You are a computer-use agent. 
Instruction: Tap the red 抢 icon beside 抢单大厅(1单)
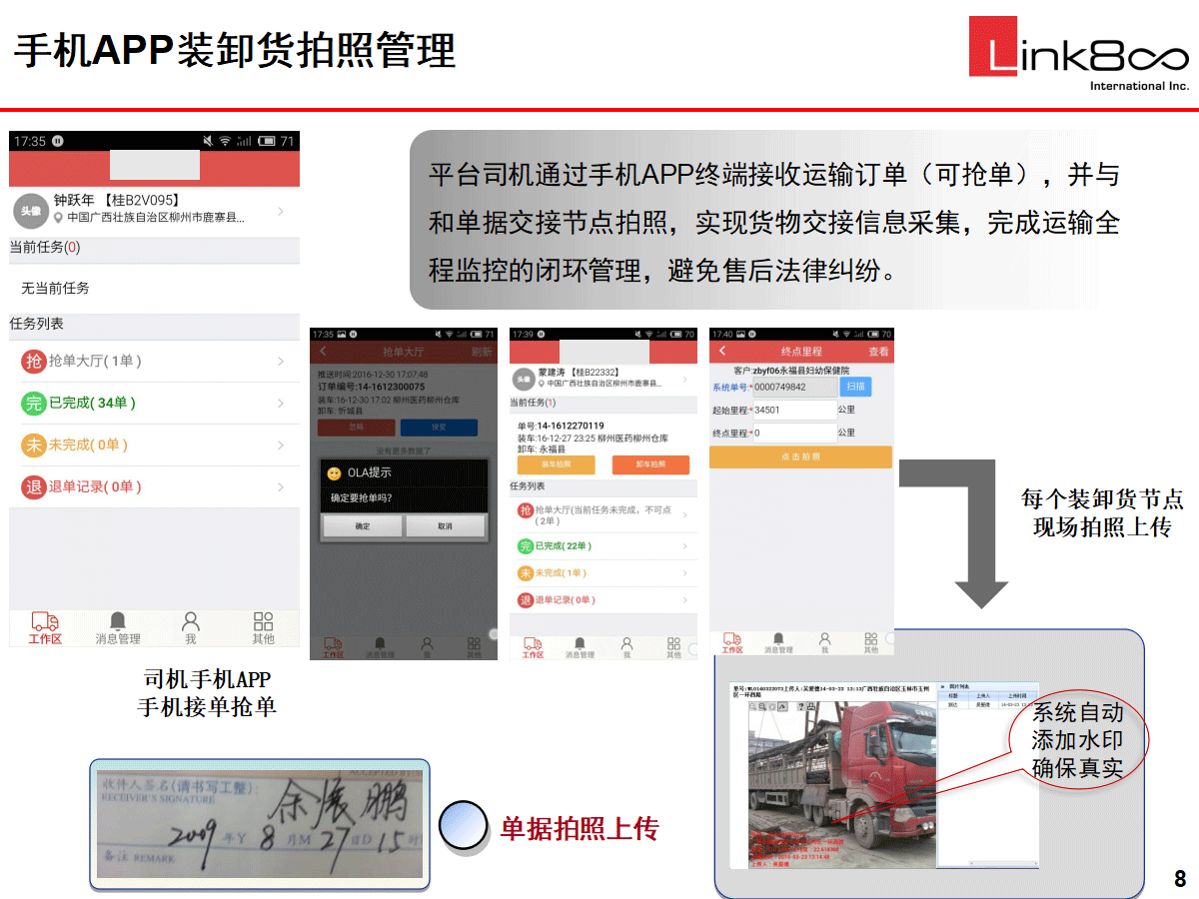[x=34, y=362]
